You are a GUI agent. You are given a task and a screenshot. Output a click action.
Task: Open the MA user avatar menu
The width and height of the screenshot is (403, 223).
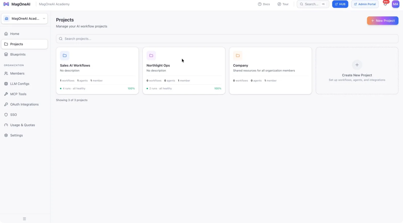click(x=395, y=4)
